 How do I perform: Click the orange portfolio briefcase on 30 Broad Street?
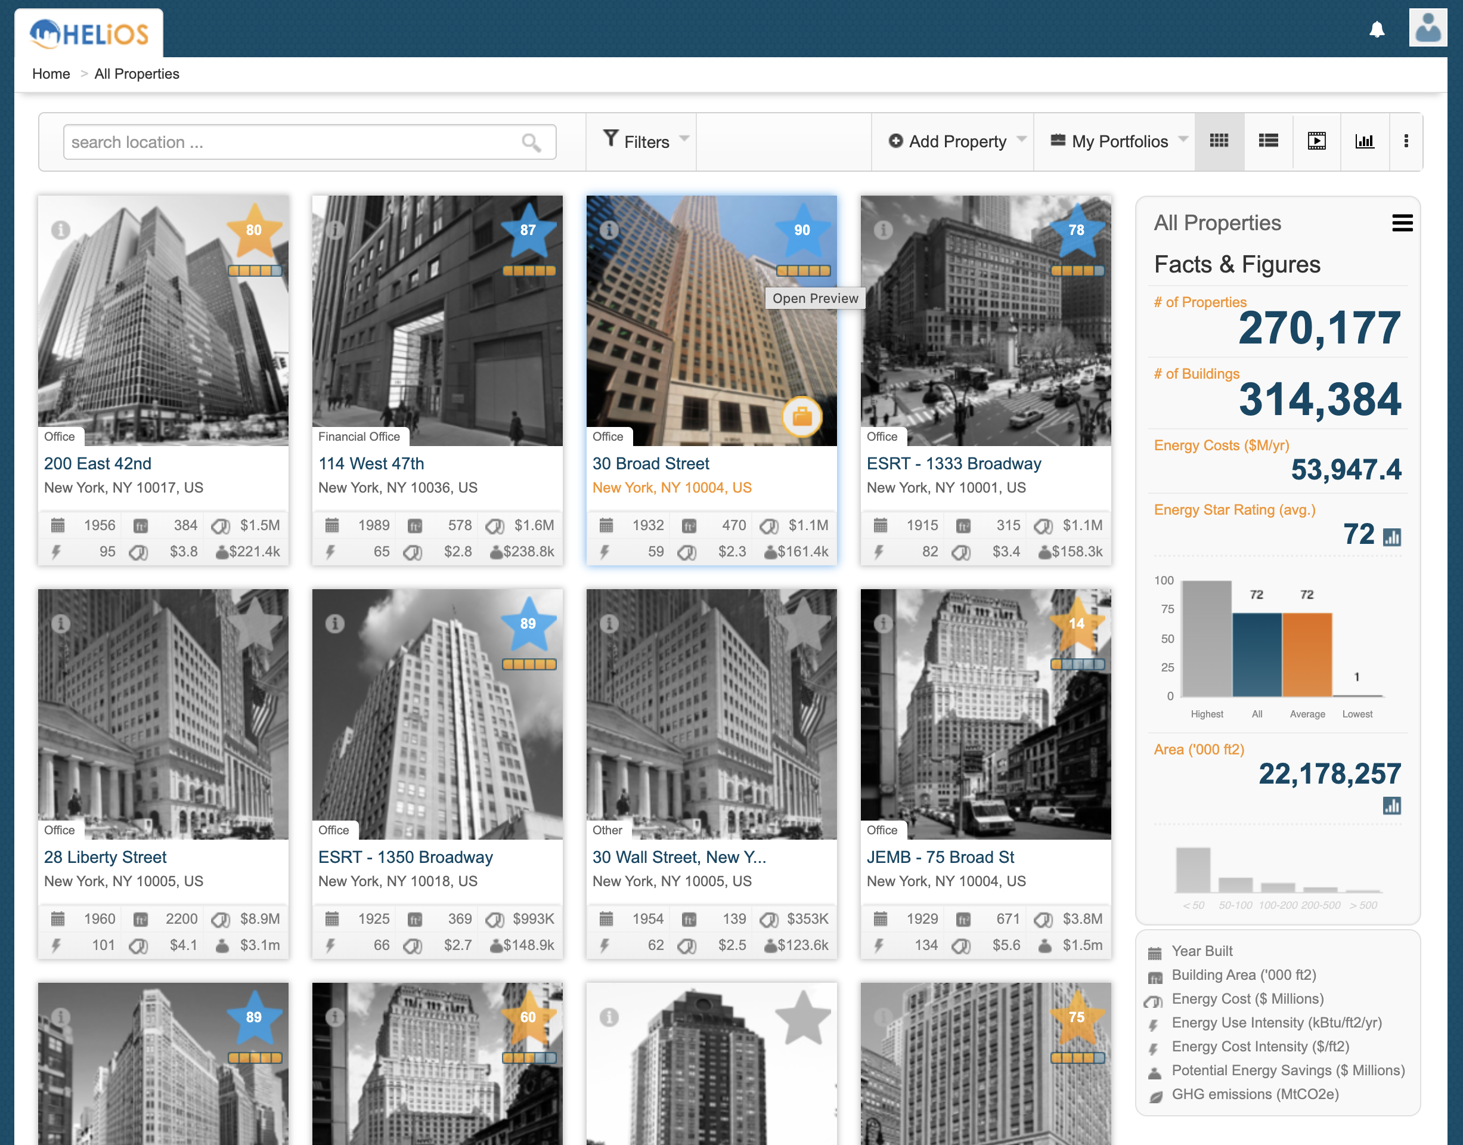point(801,416)
